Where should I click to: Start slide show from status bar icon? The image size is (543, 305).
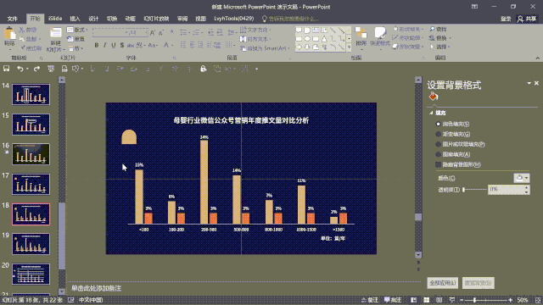[x=451, y=300]
